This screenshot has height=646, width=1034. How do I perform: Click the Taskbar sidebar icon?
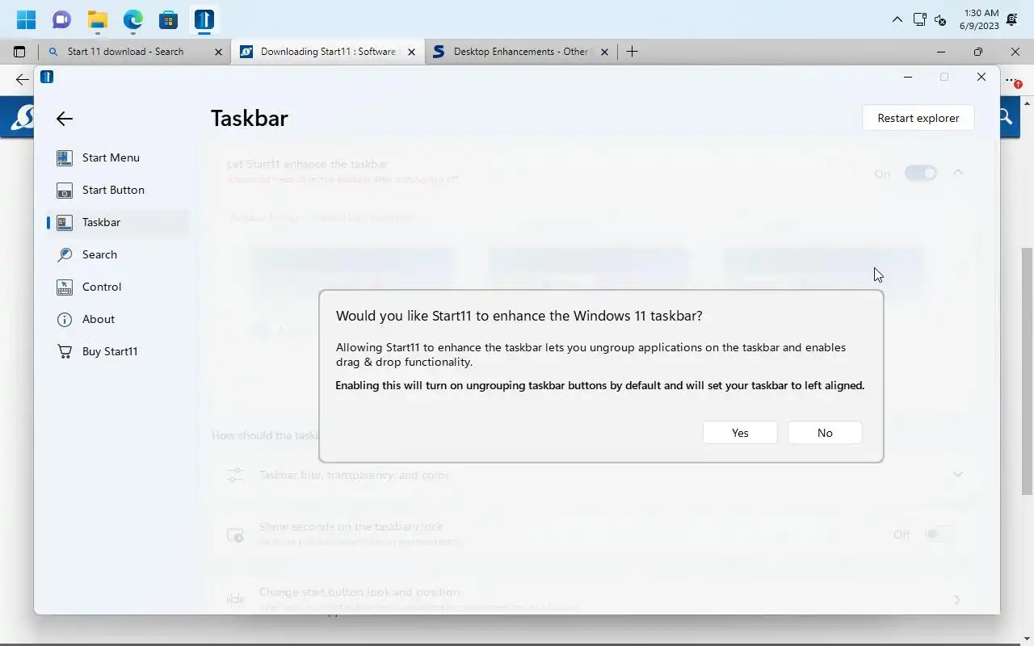pos(65,223)
